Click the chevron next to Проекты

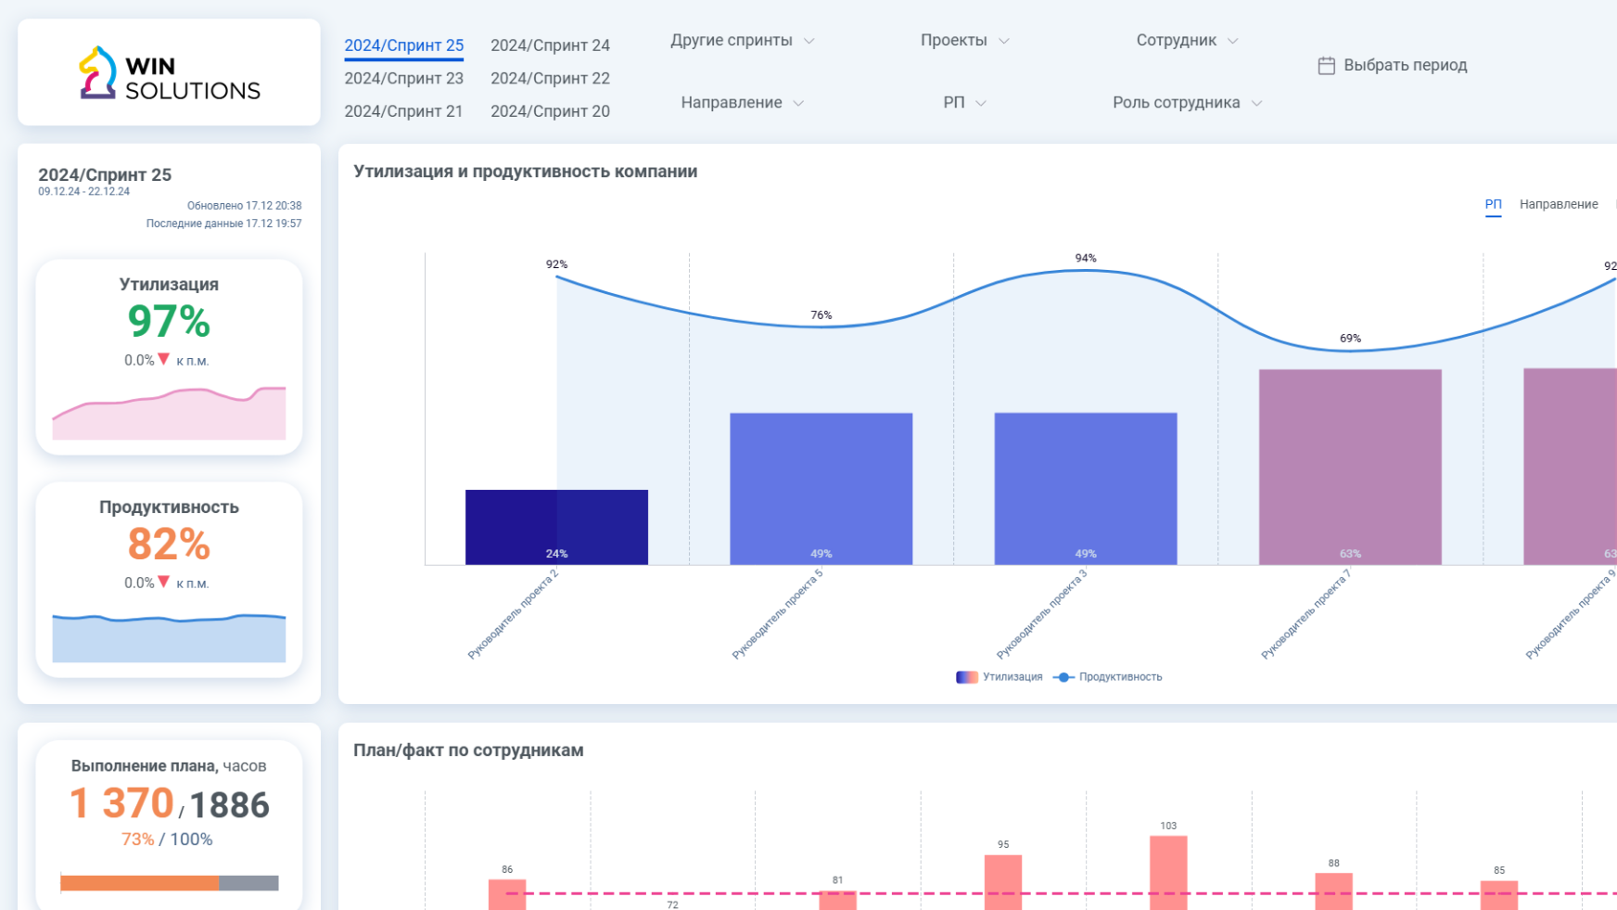click(x=1003, y=42)
